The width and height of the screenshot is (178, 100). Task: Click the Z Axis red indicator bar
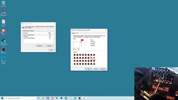coord(82,40)
